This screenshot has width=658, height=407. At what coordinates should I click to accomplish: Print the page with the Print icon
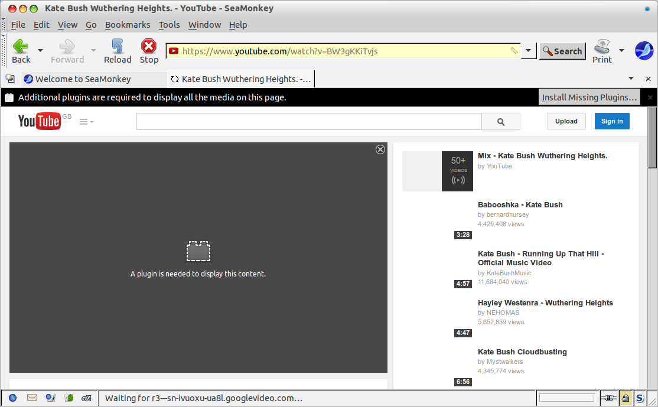pyautogui.click(x=602, y=51)
